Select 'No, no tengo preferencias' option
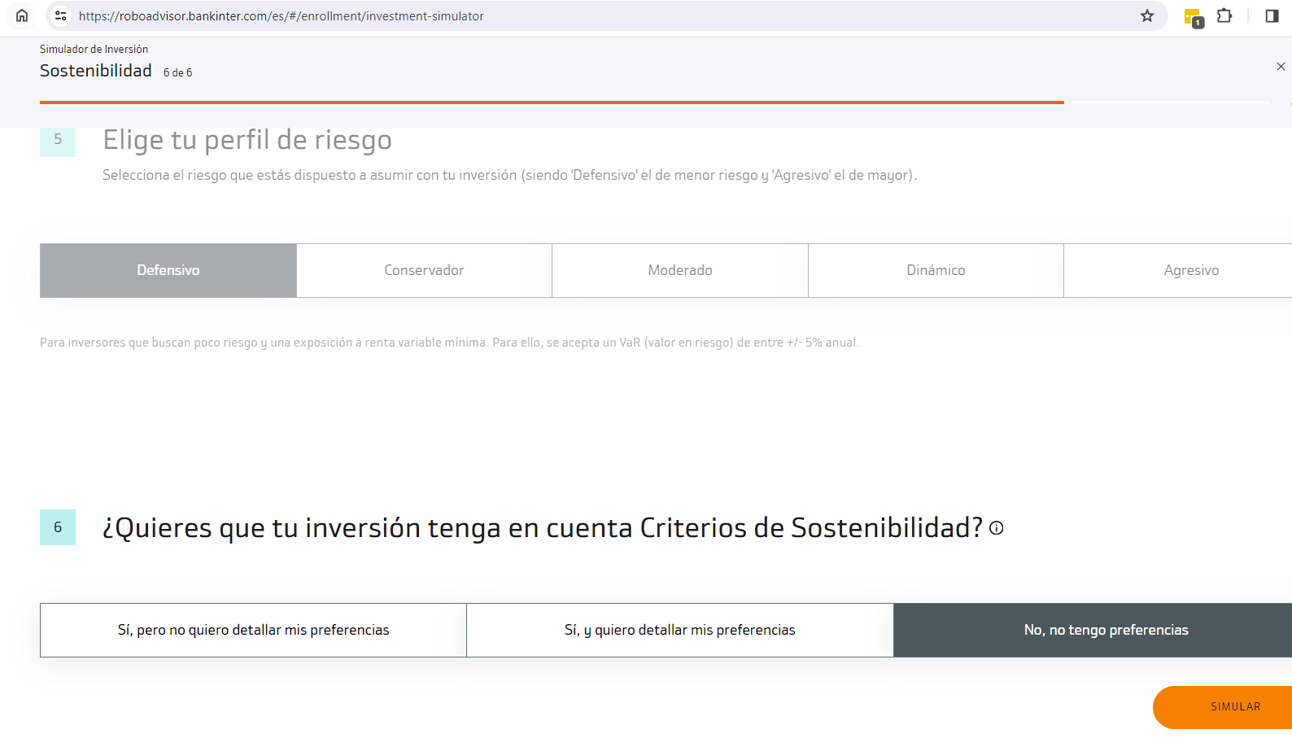 (1093, 630)
